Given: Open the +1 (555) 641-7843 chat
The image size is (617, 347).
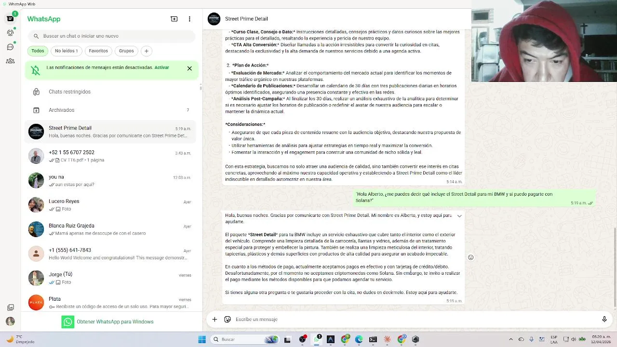Looking at the screenshot, I should 111,254.
